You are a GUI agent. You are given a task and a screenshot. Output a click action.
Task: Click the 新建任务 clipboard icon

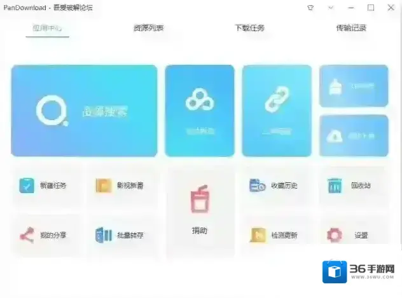27,186
